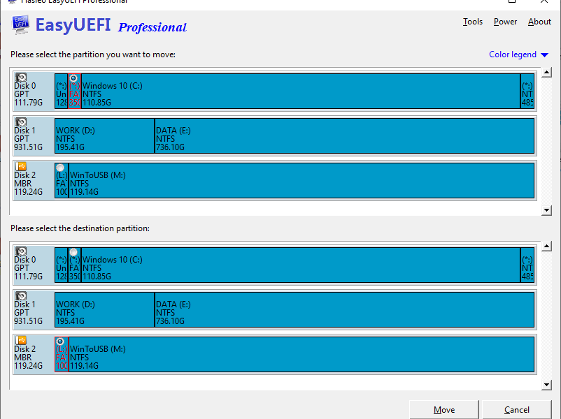
Task: Expand the Color legend dropdown
Action: (518, 54)
